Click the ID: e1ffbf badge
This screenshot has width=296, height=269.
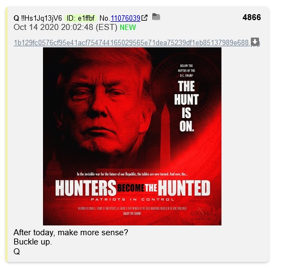pyautogui.click(x=81, y=18)
